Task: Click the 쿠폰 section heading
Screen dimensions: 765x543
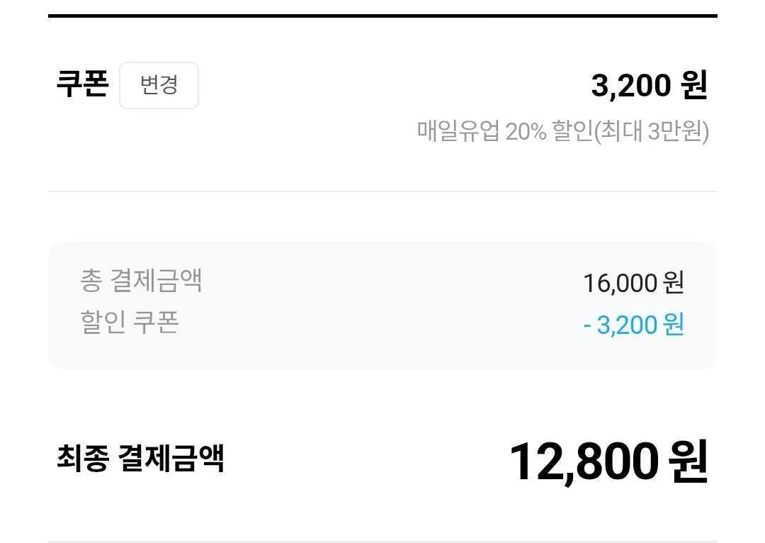Action: 82,85
